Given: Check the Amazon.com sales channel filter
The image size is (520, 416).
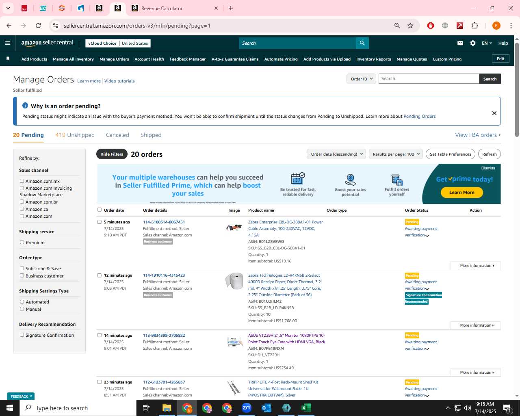Looking at the screenshot, I should [x=22, y=216].
